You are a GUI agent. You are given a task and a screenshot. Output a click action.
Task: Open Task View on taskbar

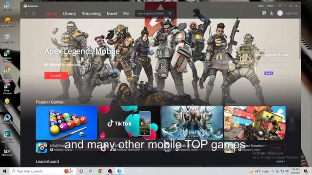pyautogui.click(x=91, y=171)
